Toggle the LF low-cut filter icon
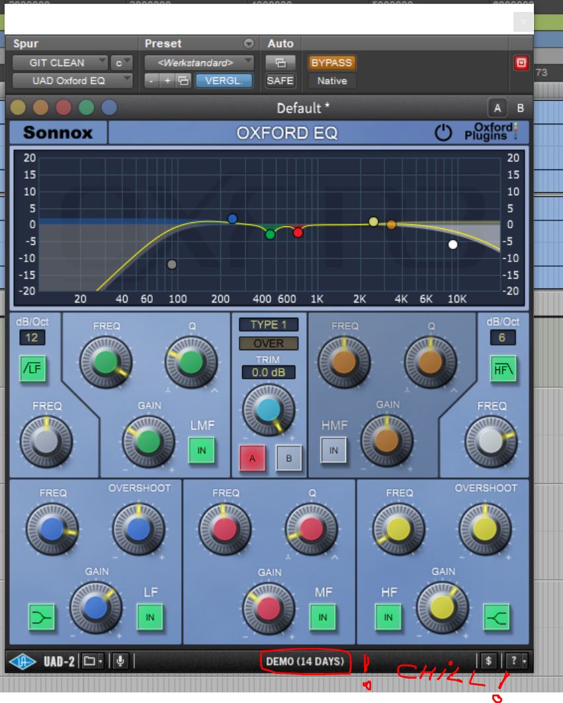Screen dimensions: 563x703 [32, 369]
